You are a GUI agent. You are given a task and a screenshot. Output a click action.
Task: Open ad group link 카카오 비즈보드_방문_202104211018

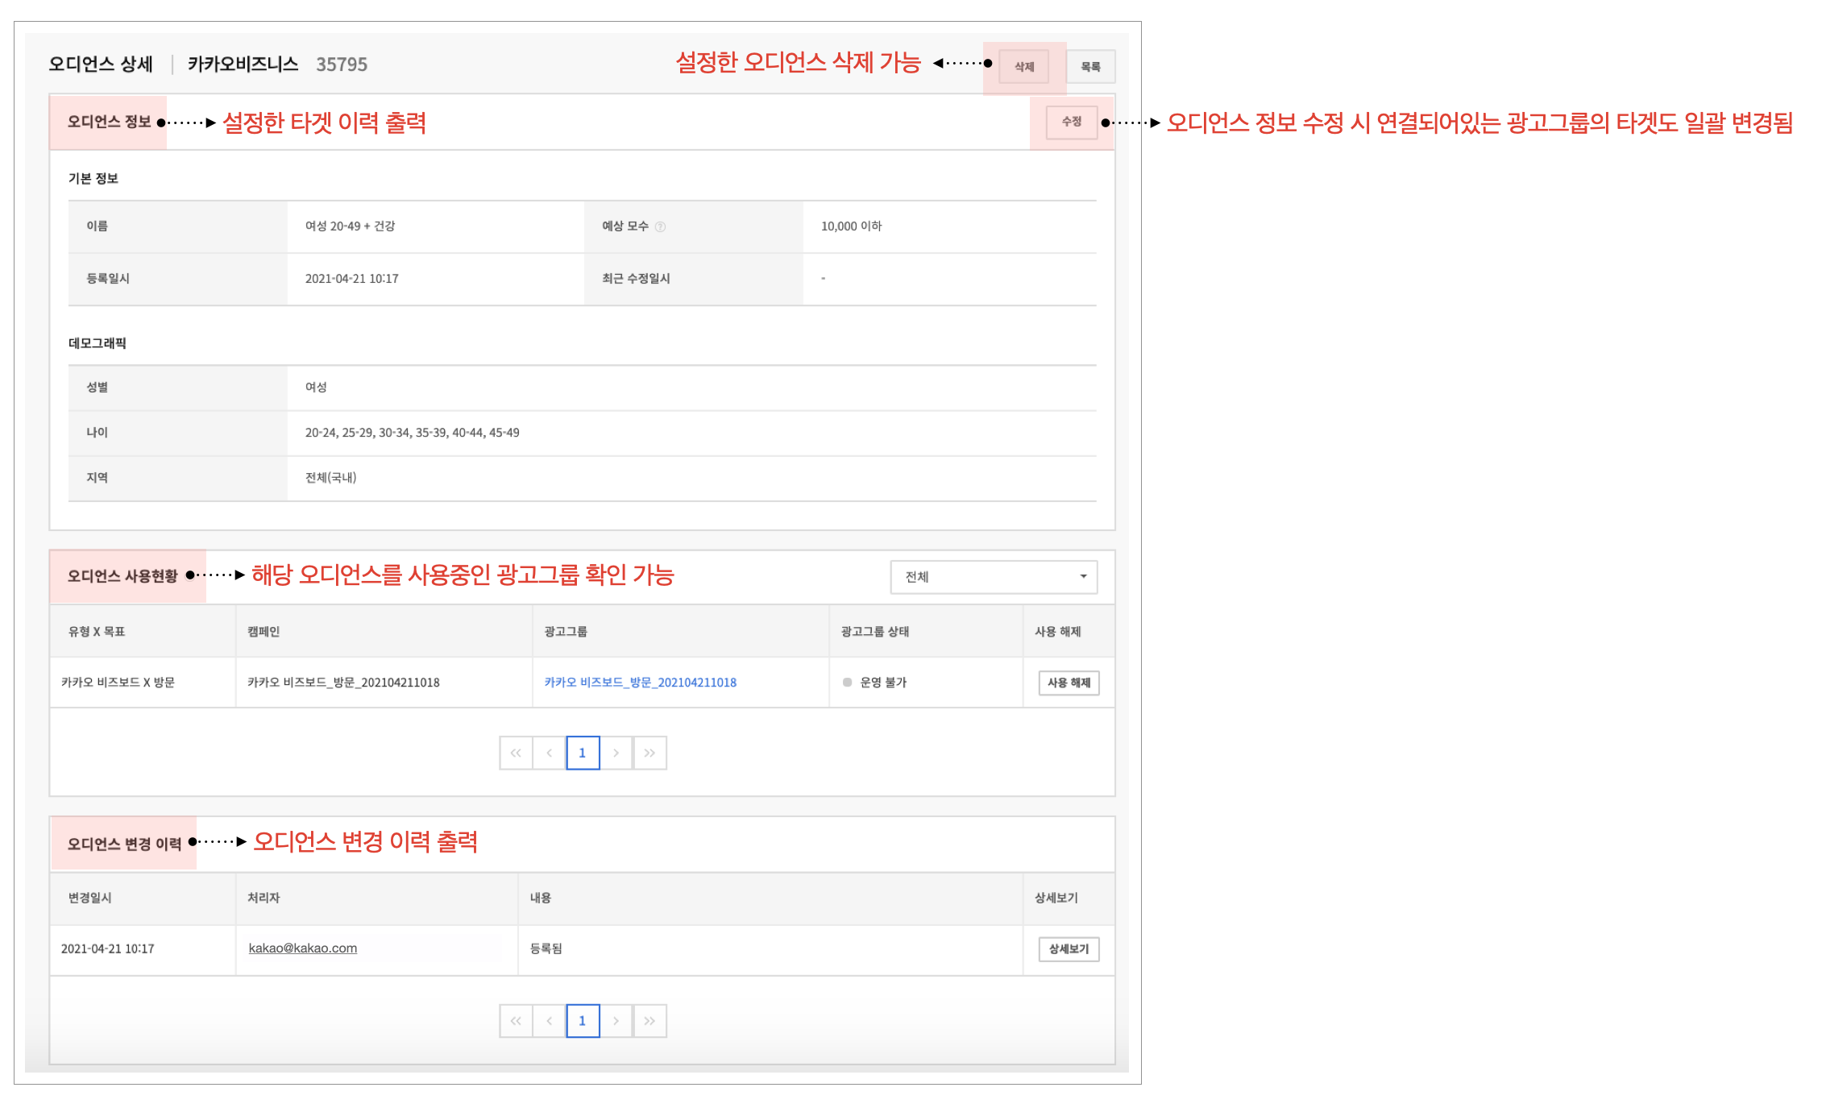click(x=640, y=683)
